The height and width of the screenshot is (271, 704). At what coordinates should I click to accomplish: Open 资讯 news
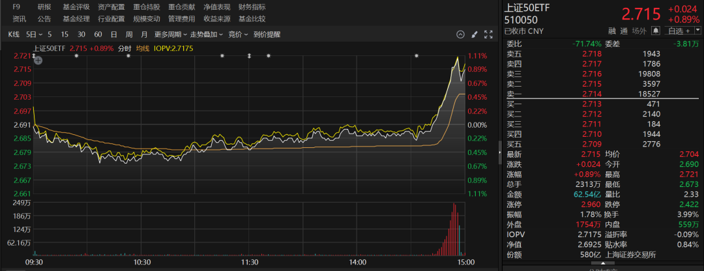[20, 19]
